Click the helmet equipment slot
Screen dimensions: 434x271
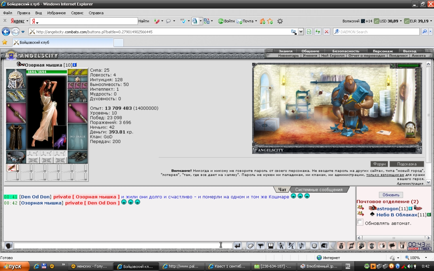[x=16, y=79]
